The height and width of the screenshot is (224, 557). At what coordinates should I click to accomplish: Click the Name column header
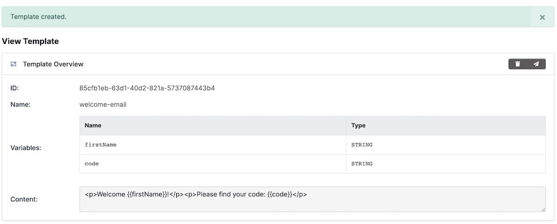tap(93, 125)
